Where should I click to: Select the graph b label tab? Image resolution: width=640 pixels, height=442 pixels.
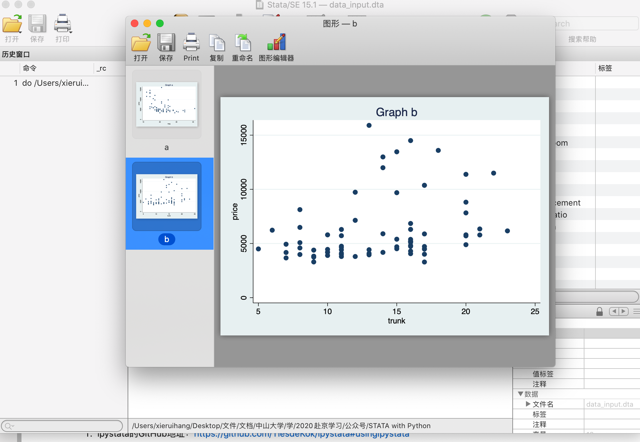[166, 239]
